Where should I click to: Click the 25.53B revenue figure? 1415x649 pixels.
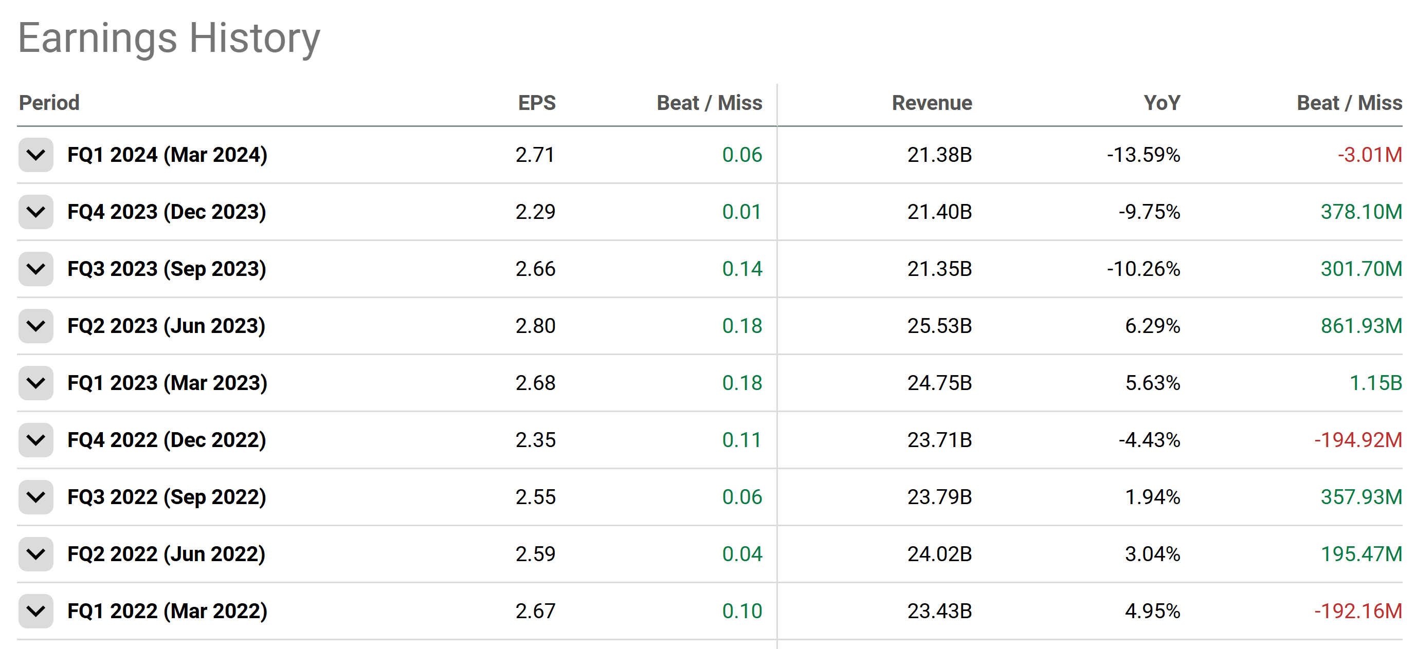point(939,326)
